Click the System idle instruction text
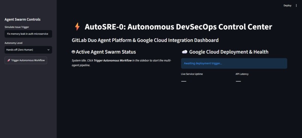The height and width of the screenshot is (138, 302). (121, 63)
